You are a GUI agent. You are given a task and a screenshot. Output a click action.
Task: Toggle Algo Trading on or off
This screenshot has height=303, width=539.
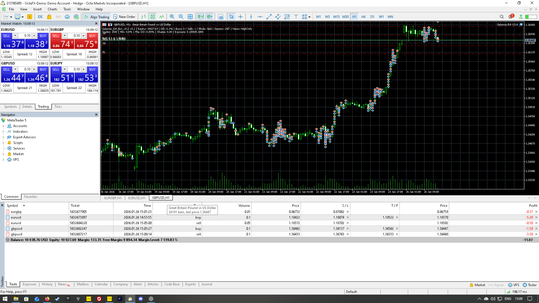pyautogui.click(x=97, y=17)
